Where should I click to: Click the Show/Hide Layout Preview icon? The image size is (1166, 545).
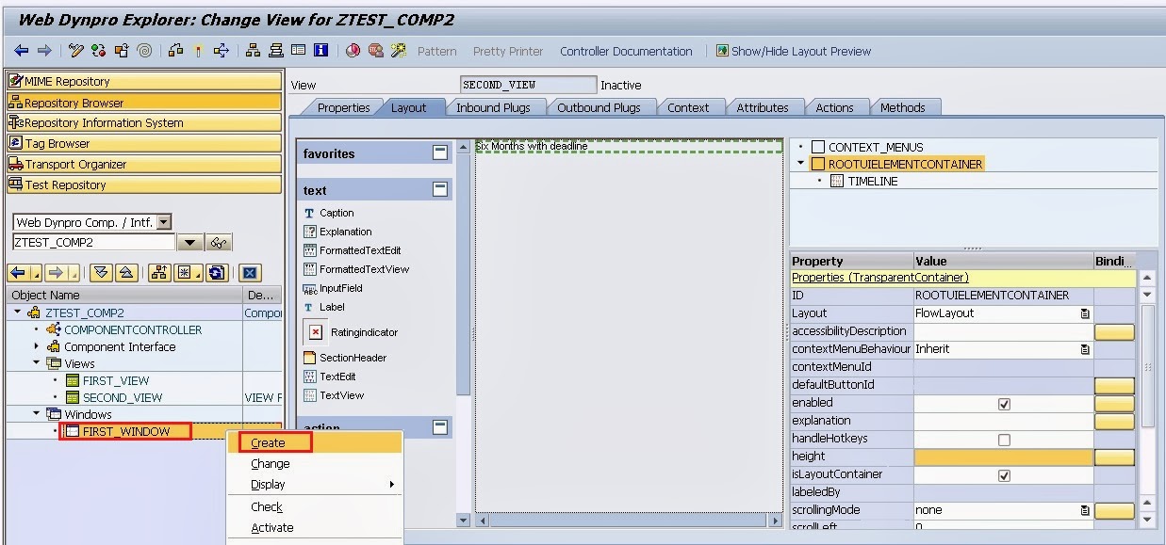click(x=722, y=51)
